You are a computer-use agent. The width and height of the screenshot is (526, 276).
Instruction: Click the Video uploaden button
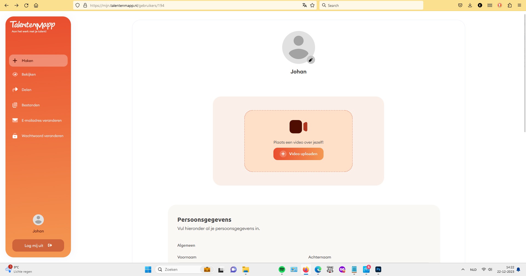pyautogui.click(x=298, y=154)
